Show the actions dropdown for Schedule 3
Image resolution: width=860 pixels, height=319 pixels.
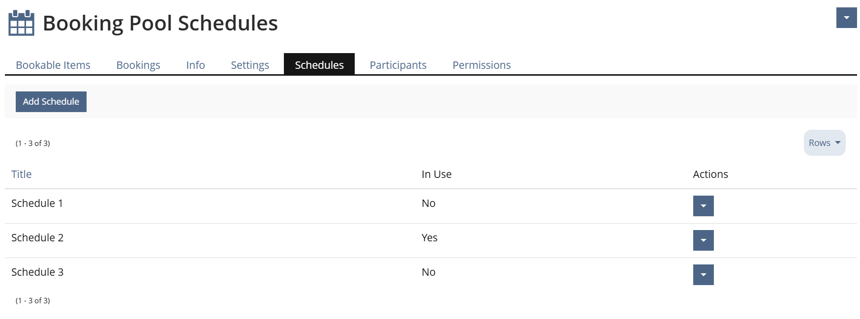click(x=703, y=275)
